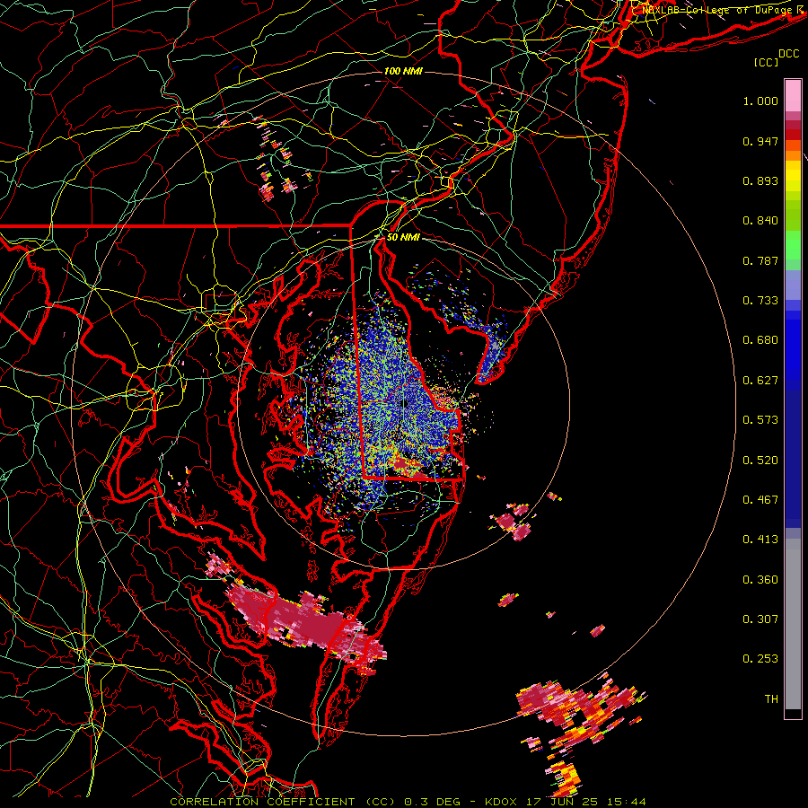Click the 0.253 legend label
The image size is (808, 808).
[760, 659]
